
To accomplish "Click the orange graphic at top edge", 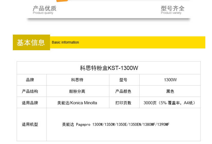I will 62,1.
